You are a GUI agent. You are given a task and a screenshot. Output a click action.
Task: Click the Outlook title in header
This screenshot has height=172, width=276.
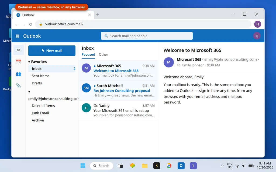tap(32, 36)
